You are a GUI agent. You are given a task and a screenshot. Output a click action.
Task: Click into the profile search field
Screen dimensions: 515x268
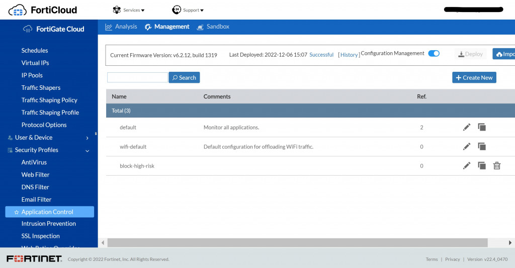137,77
